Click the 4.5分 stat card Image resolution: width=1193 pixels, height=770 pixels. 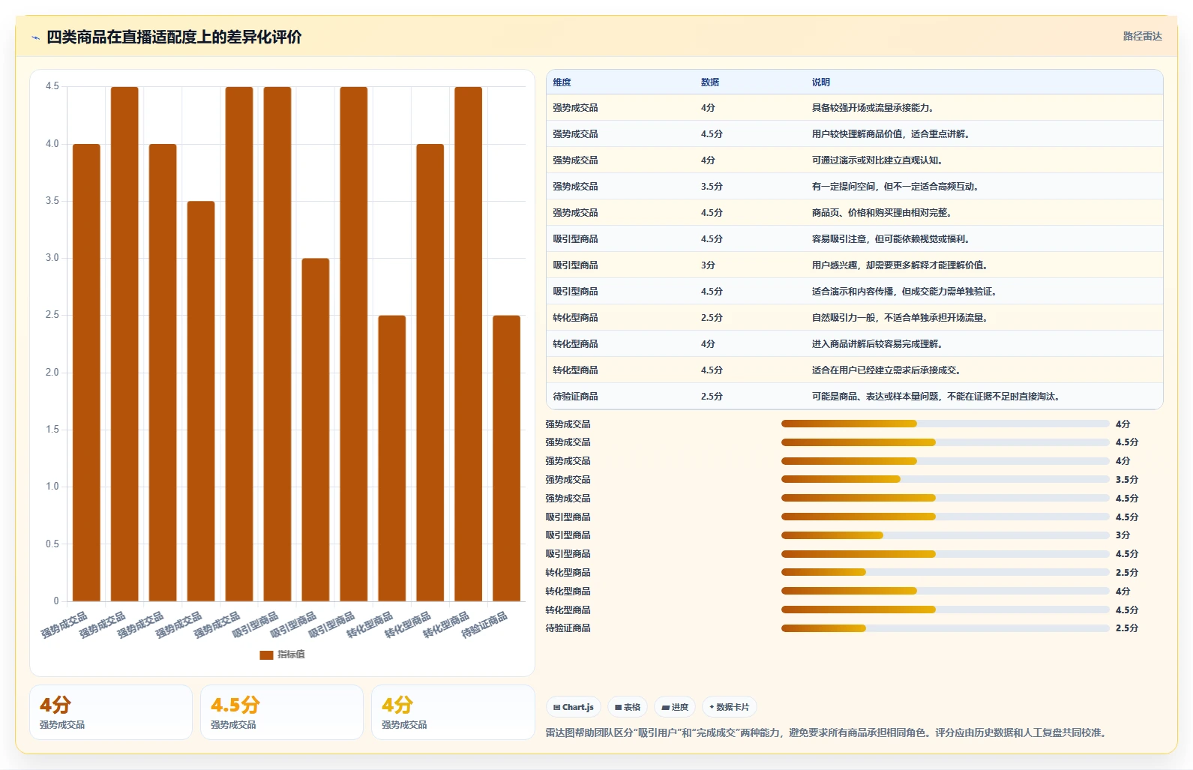(x=282, y=712)
